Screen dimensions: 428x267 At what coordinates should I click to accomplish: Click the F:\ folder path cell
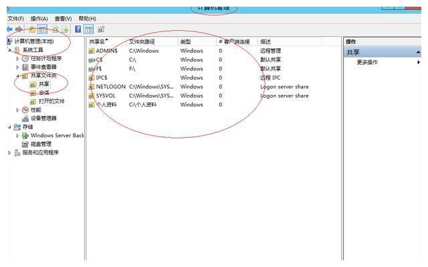tap(132, 69)
